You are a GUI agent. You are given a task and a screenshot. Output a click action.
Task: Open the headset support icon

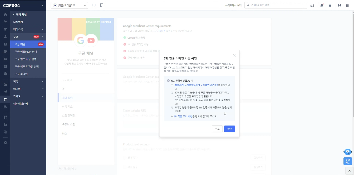[312, 5]
